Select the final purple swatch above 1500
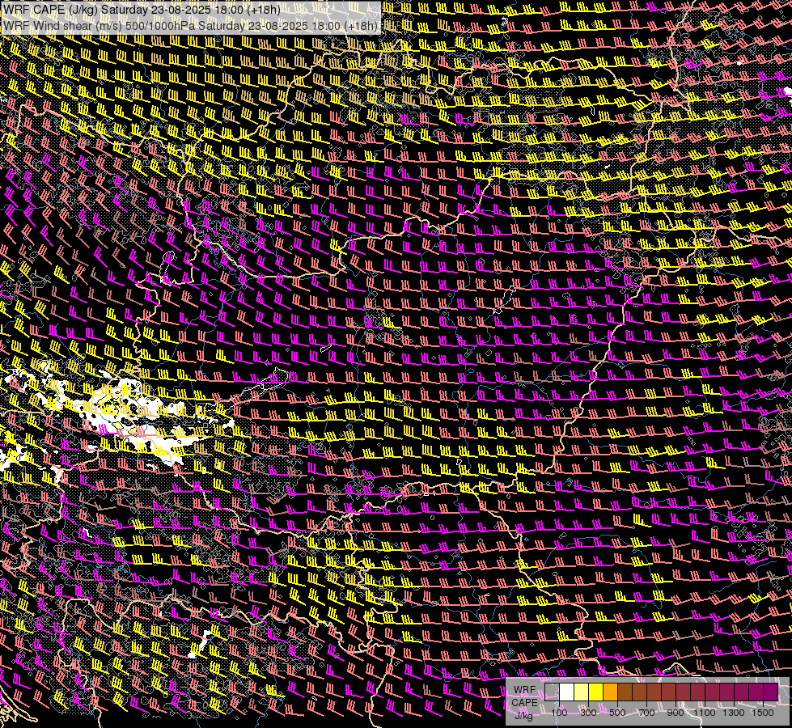This screenshot has height=728, width=792. point(771,692)
